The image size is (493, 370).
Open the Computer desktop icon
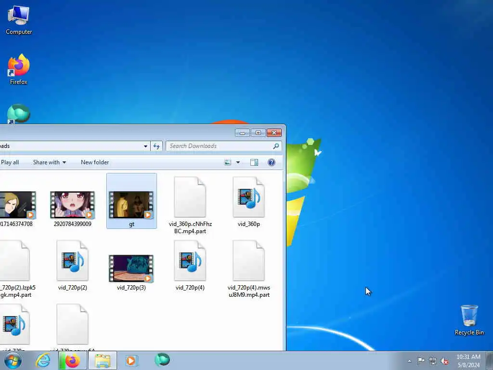coord(19,20)
